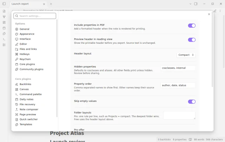Open the Header layout Compact dropdown
Image resolution: width=225 pixels, height=142 pixels.
click(x=186, y=55)
